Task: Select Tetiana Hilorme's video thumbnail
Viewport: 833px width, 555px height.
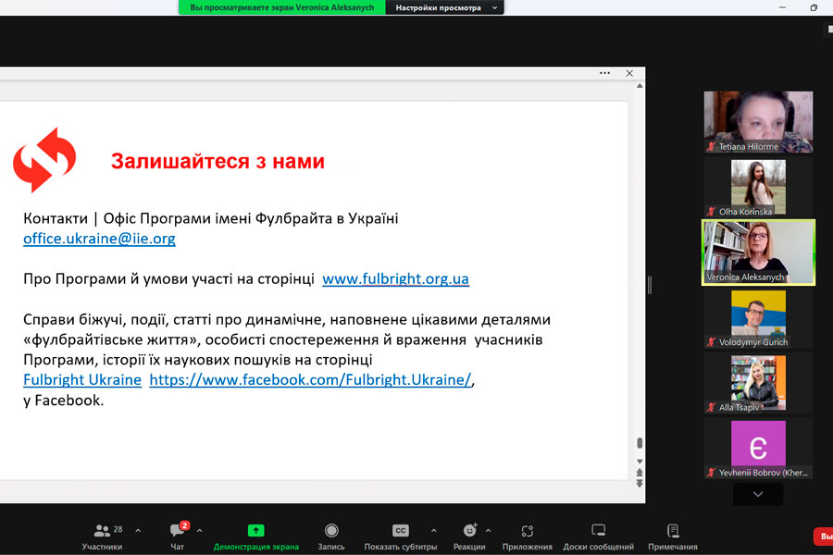Action: click(x=758, y=121)
